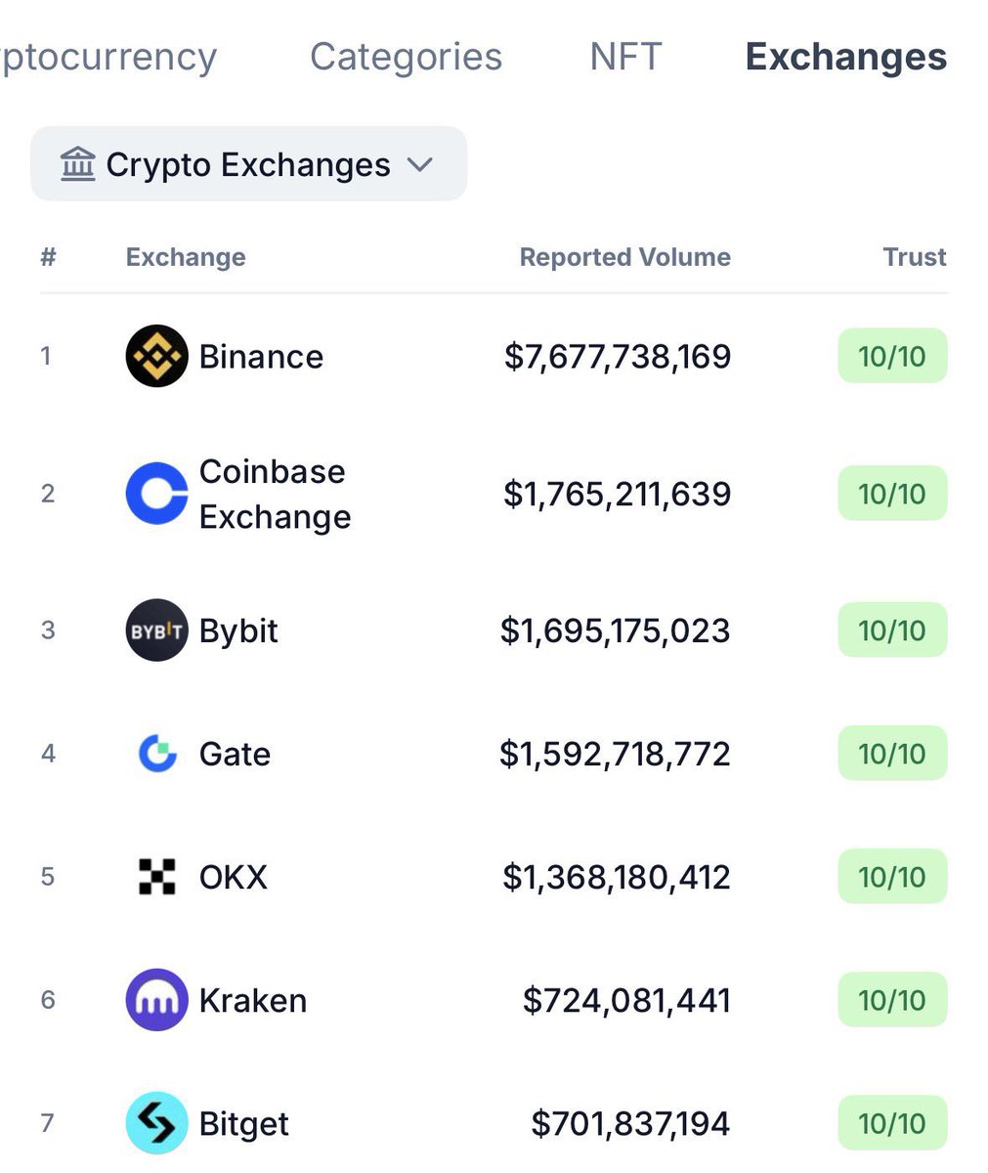The width and height of the screenshot is (988, 1173).
Task: Expand the chevron next to Crypto Exchanges
Action: (x=420, y=164)
